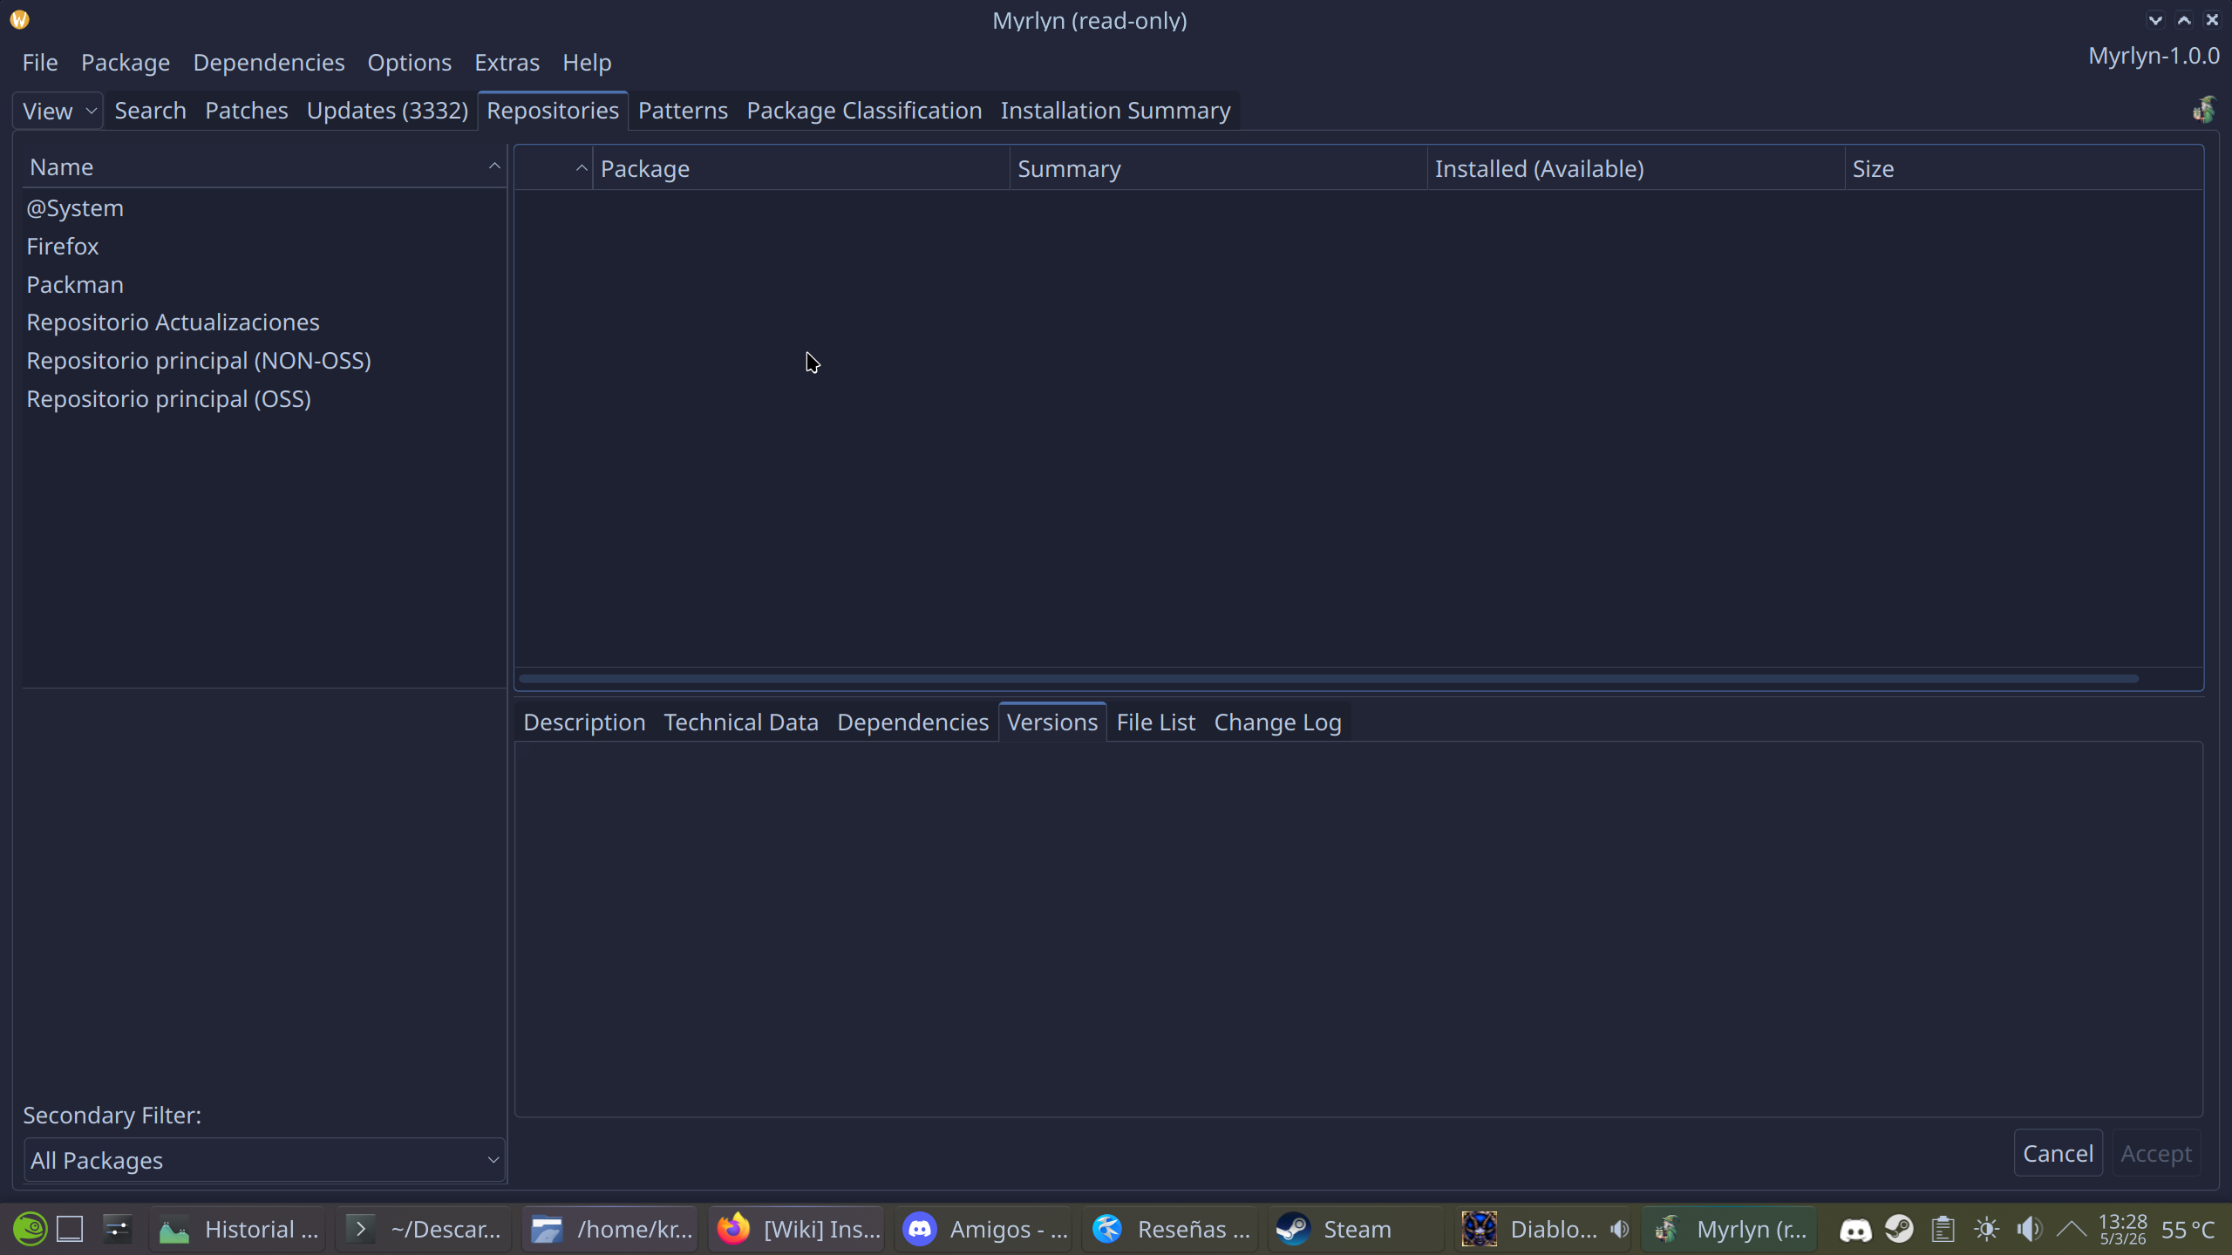
Task: Open the Dependencies menu
Action: pos(269,63)
